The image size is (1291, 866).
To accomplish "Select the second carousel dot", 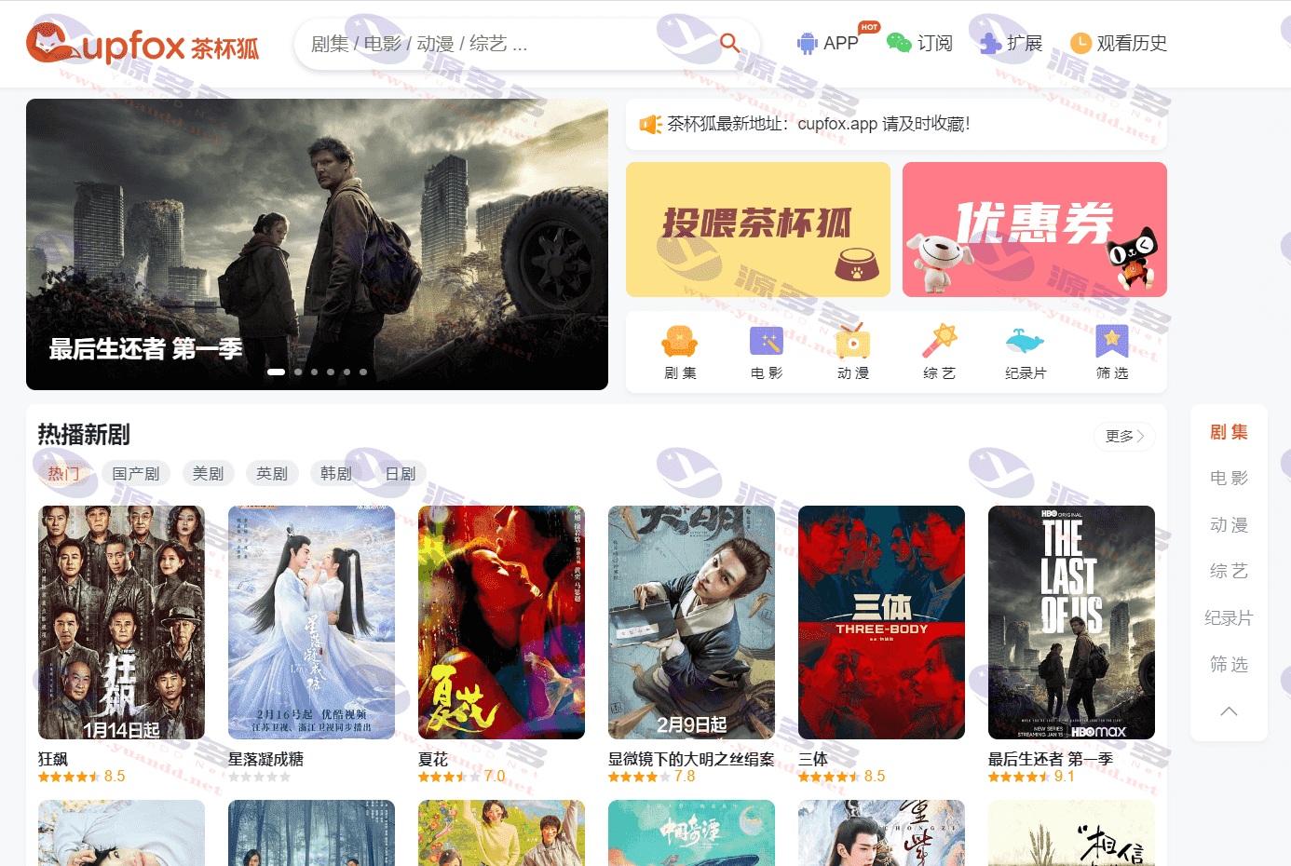I will point(298,372).
